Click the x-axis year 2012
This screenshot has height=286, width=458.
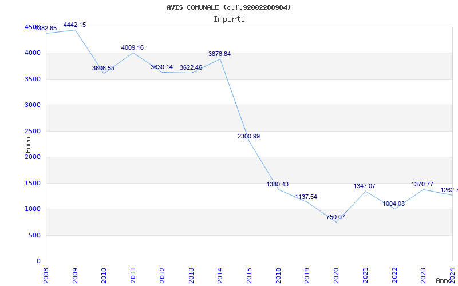click(162, 275)
